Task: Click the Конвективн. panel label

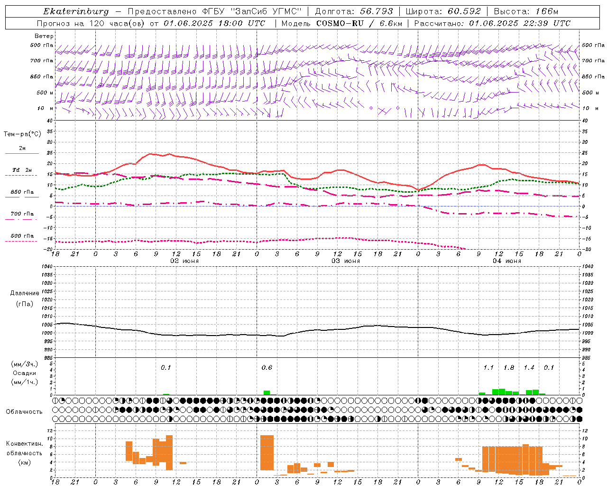Action: pos(25,444)
